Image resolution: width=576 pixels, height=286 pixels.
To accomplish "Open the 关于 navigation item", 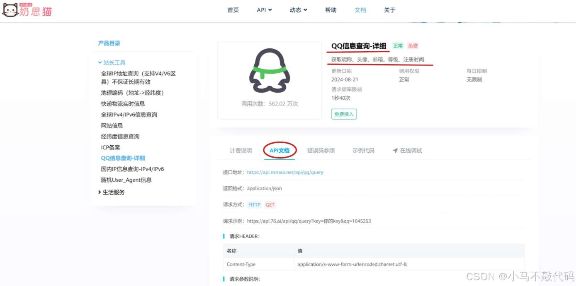I will 390,10.
